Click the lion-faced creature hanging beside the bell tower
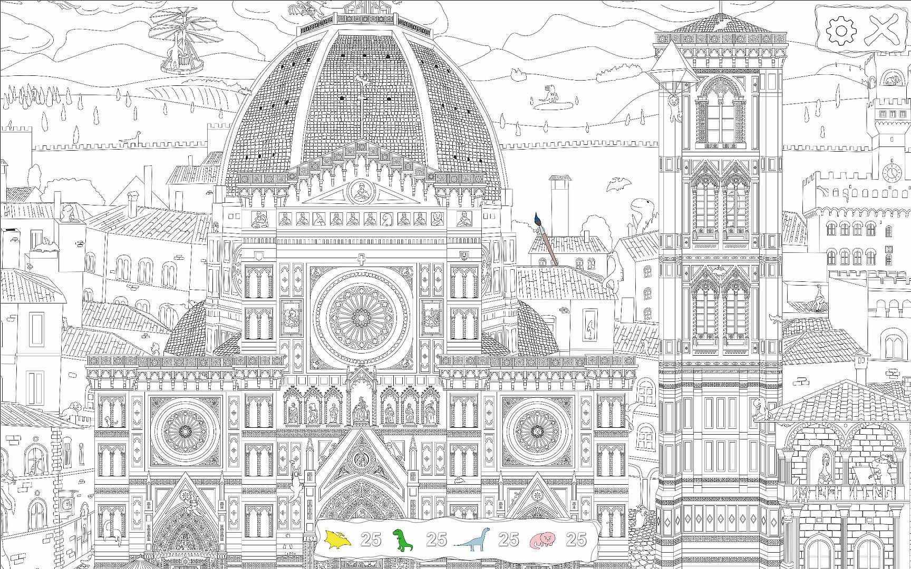 pos(673,107)
